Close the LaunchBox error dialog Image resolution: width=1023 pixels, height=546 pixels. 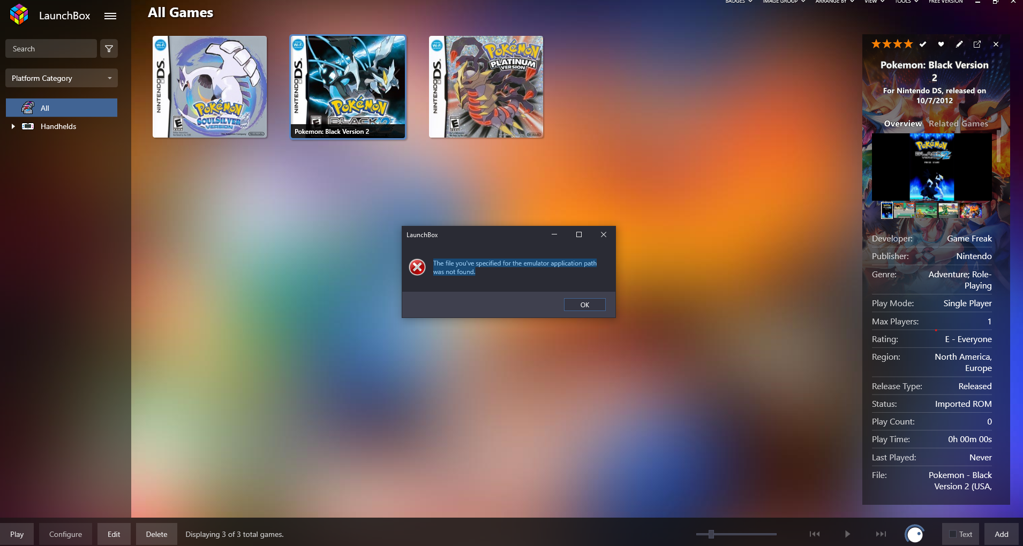(x=604, y=234)
